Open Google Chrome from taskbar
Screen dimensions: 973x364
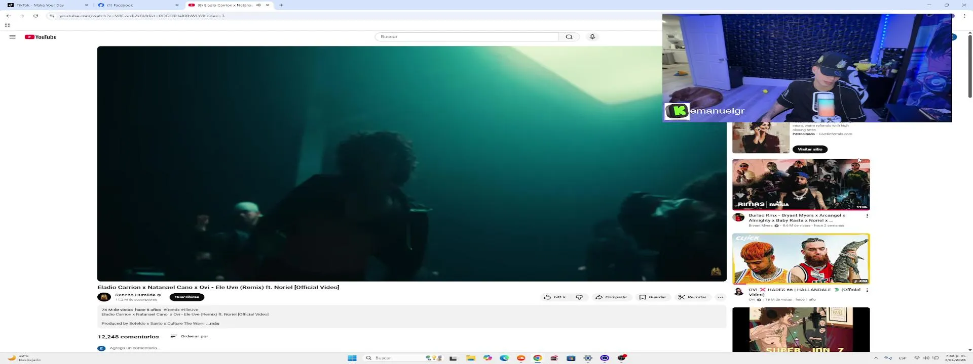click(538, 358)
